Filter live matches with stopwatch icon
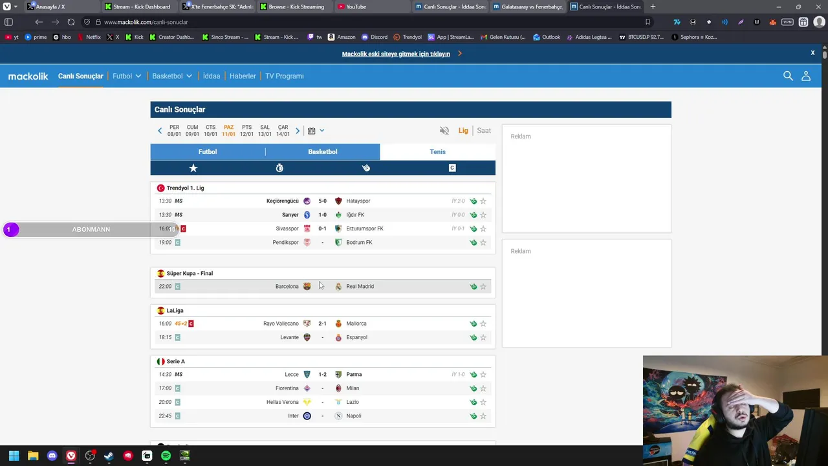Viewport: 828px width, 466px height. [279, 168]
